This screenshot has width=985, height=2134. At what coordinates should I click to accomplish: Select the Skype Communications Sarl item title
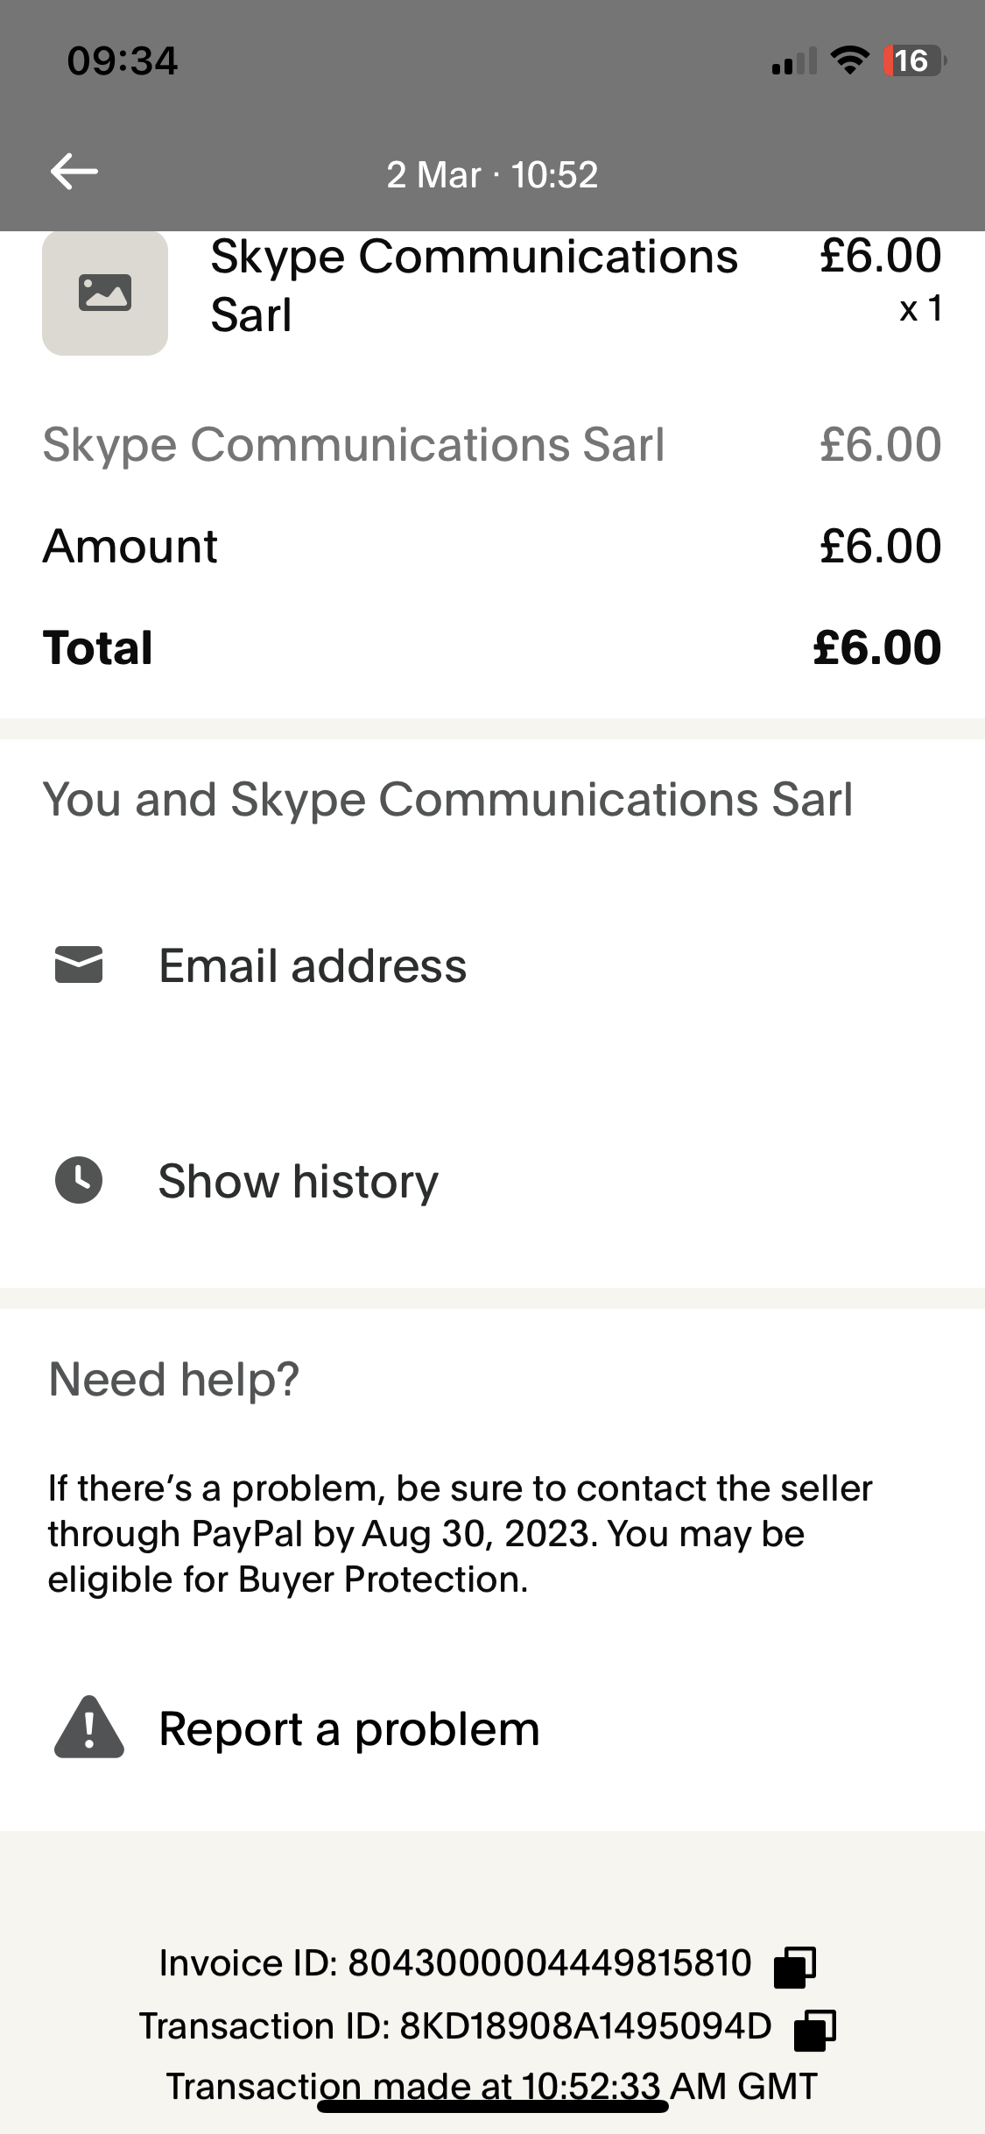click(x=473, y=285)
